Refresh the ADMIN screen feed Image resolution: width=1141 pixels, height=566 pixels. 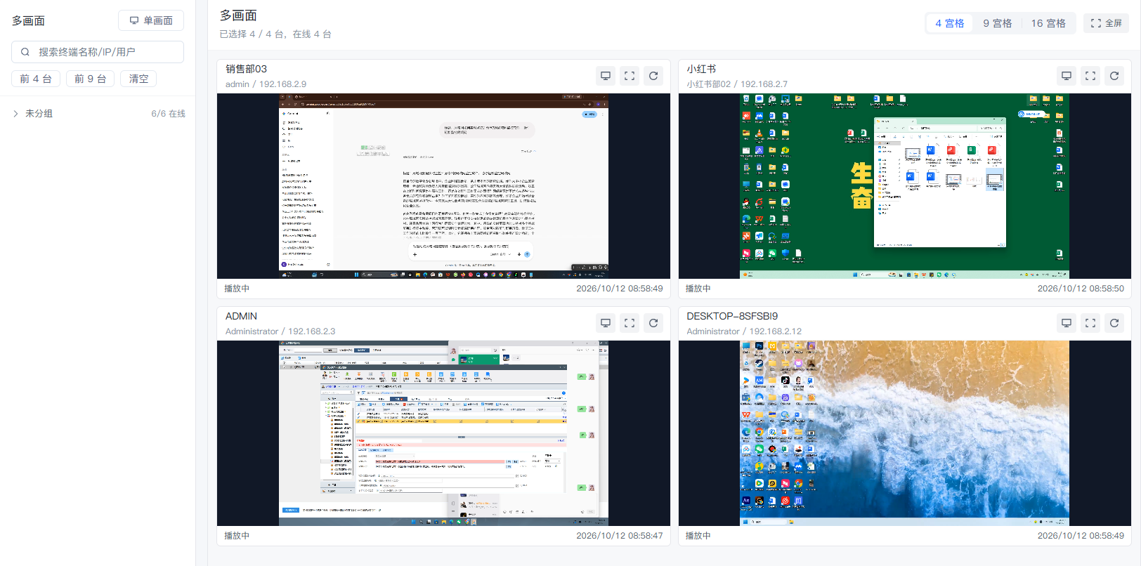(653, 323)
